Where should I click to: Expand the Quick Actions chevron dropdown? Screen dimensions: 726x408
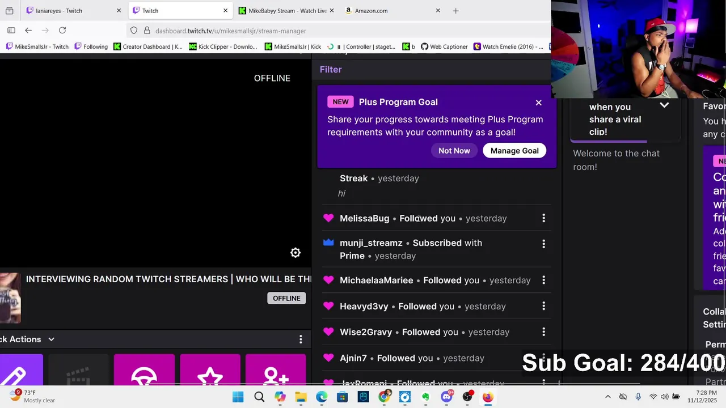point(51,339)
